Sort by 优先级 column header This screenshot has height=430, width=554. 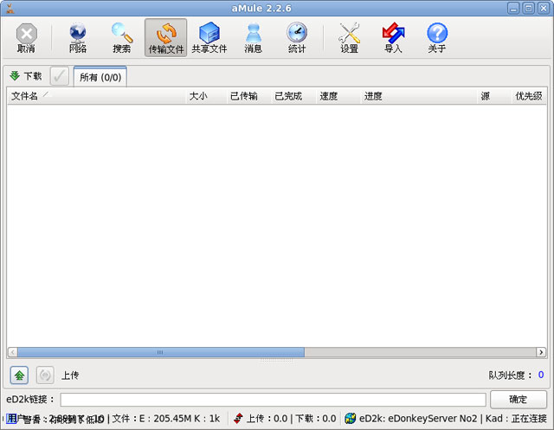tap(529, 96)
